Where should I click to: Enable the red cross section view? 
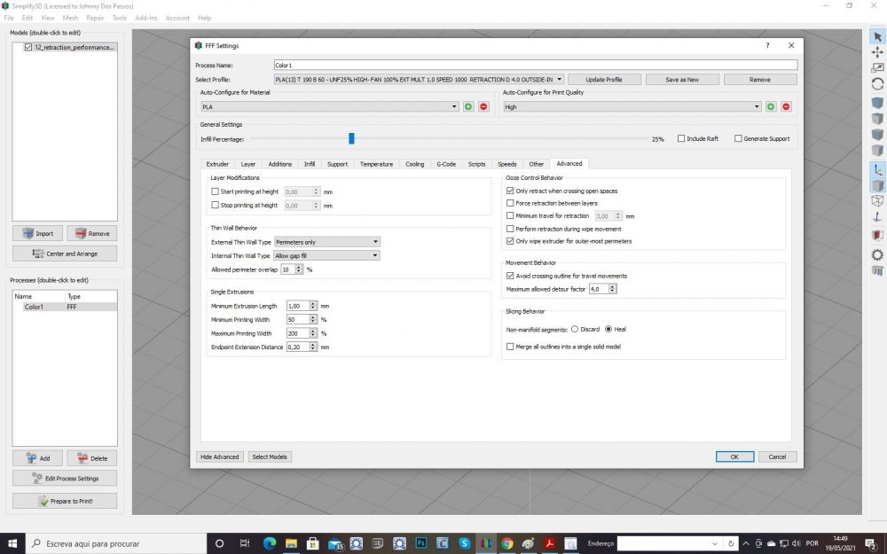coord(877,235)
